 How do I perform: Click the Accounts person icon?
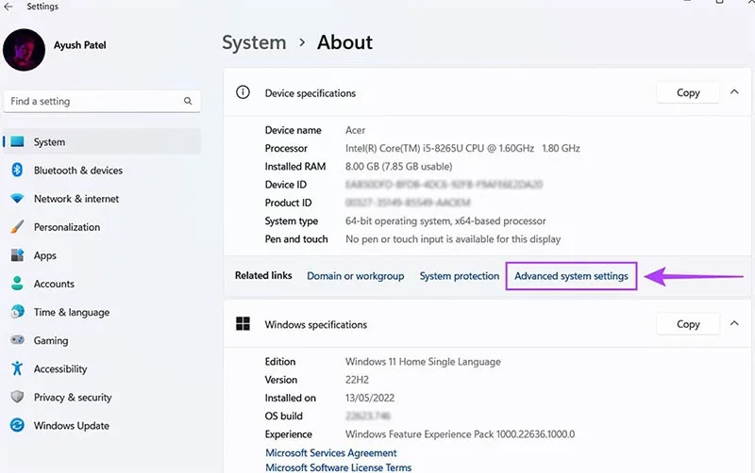point(17,284)
